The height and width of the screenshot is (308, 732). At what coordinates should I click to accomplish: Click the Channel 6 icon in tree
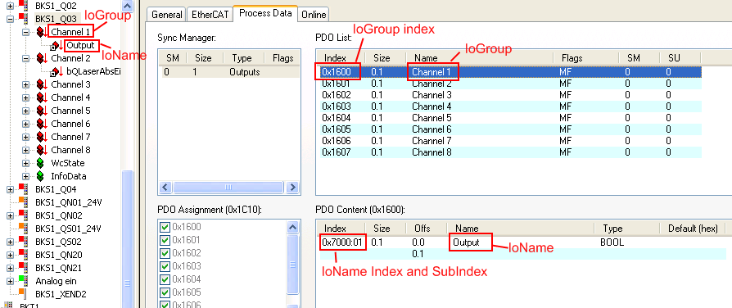42,124
